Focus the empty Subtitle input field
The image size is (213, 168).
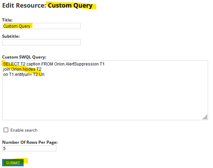pos(41,42)
